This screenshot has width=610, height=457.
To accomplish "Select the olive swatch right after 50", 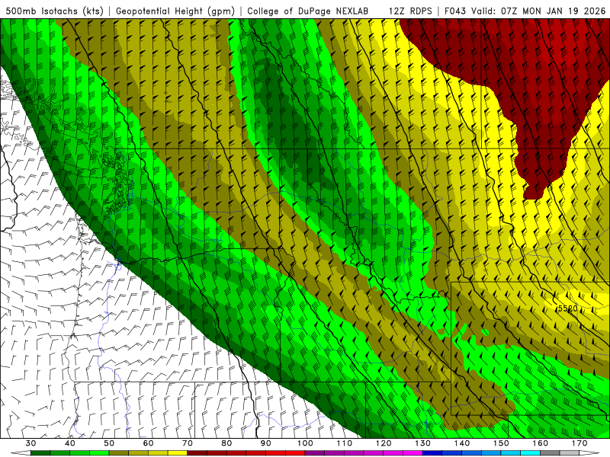I will tap(119, 453).
